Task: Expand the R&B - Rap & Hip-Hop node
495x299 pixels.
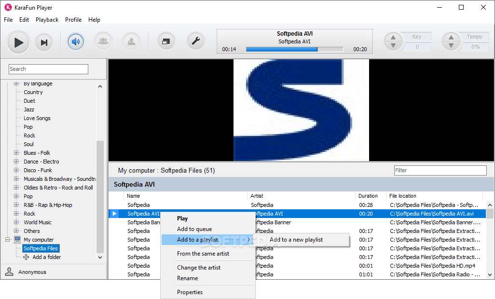Action: [x=16, y=204]
